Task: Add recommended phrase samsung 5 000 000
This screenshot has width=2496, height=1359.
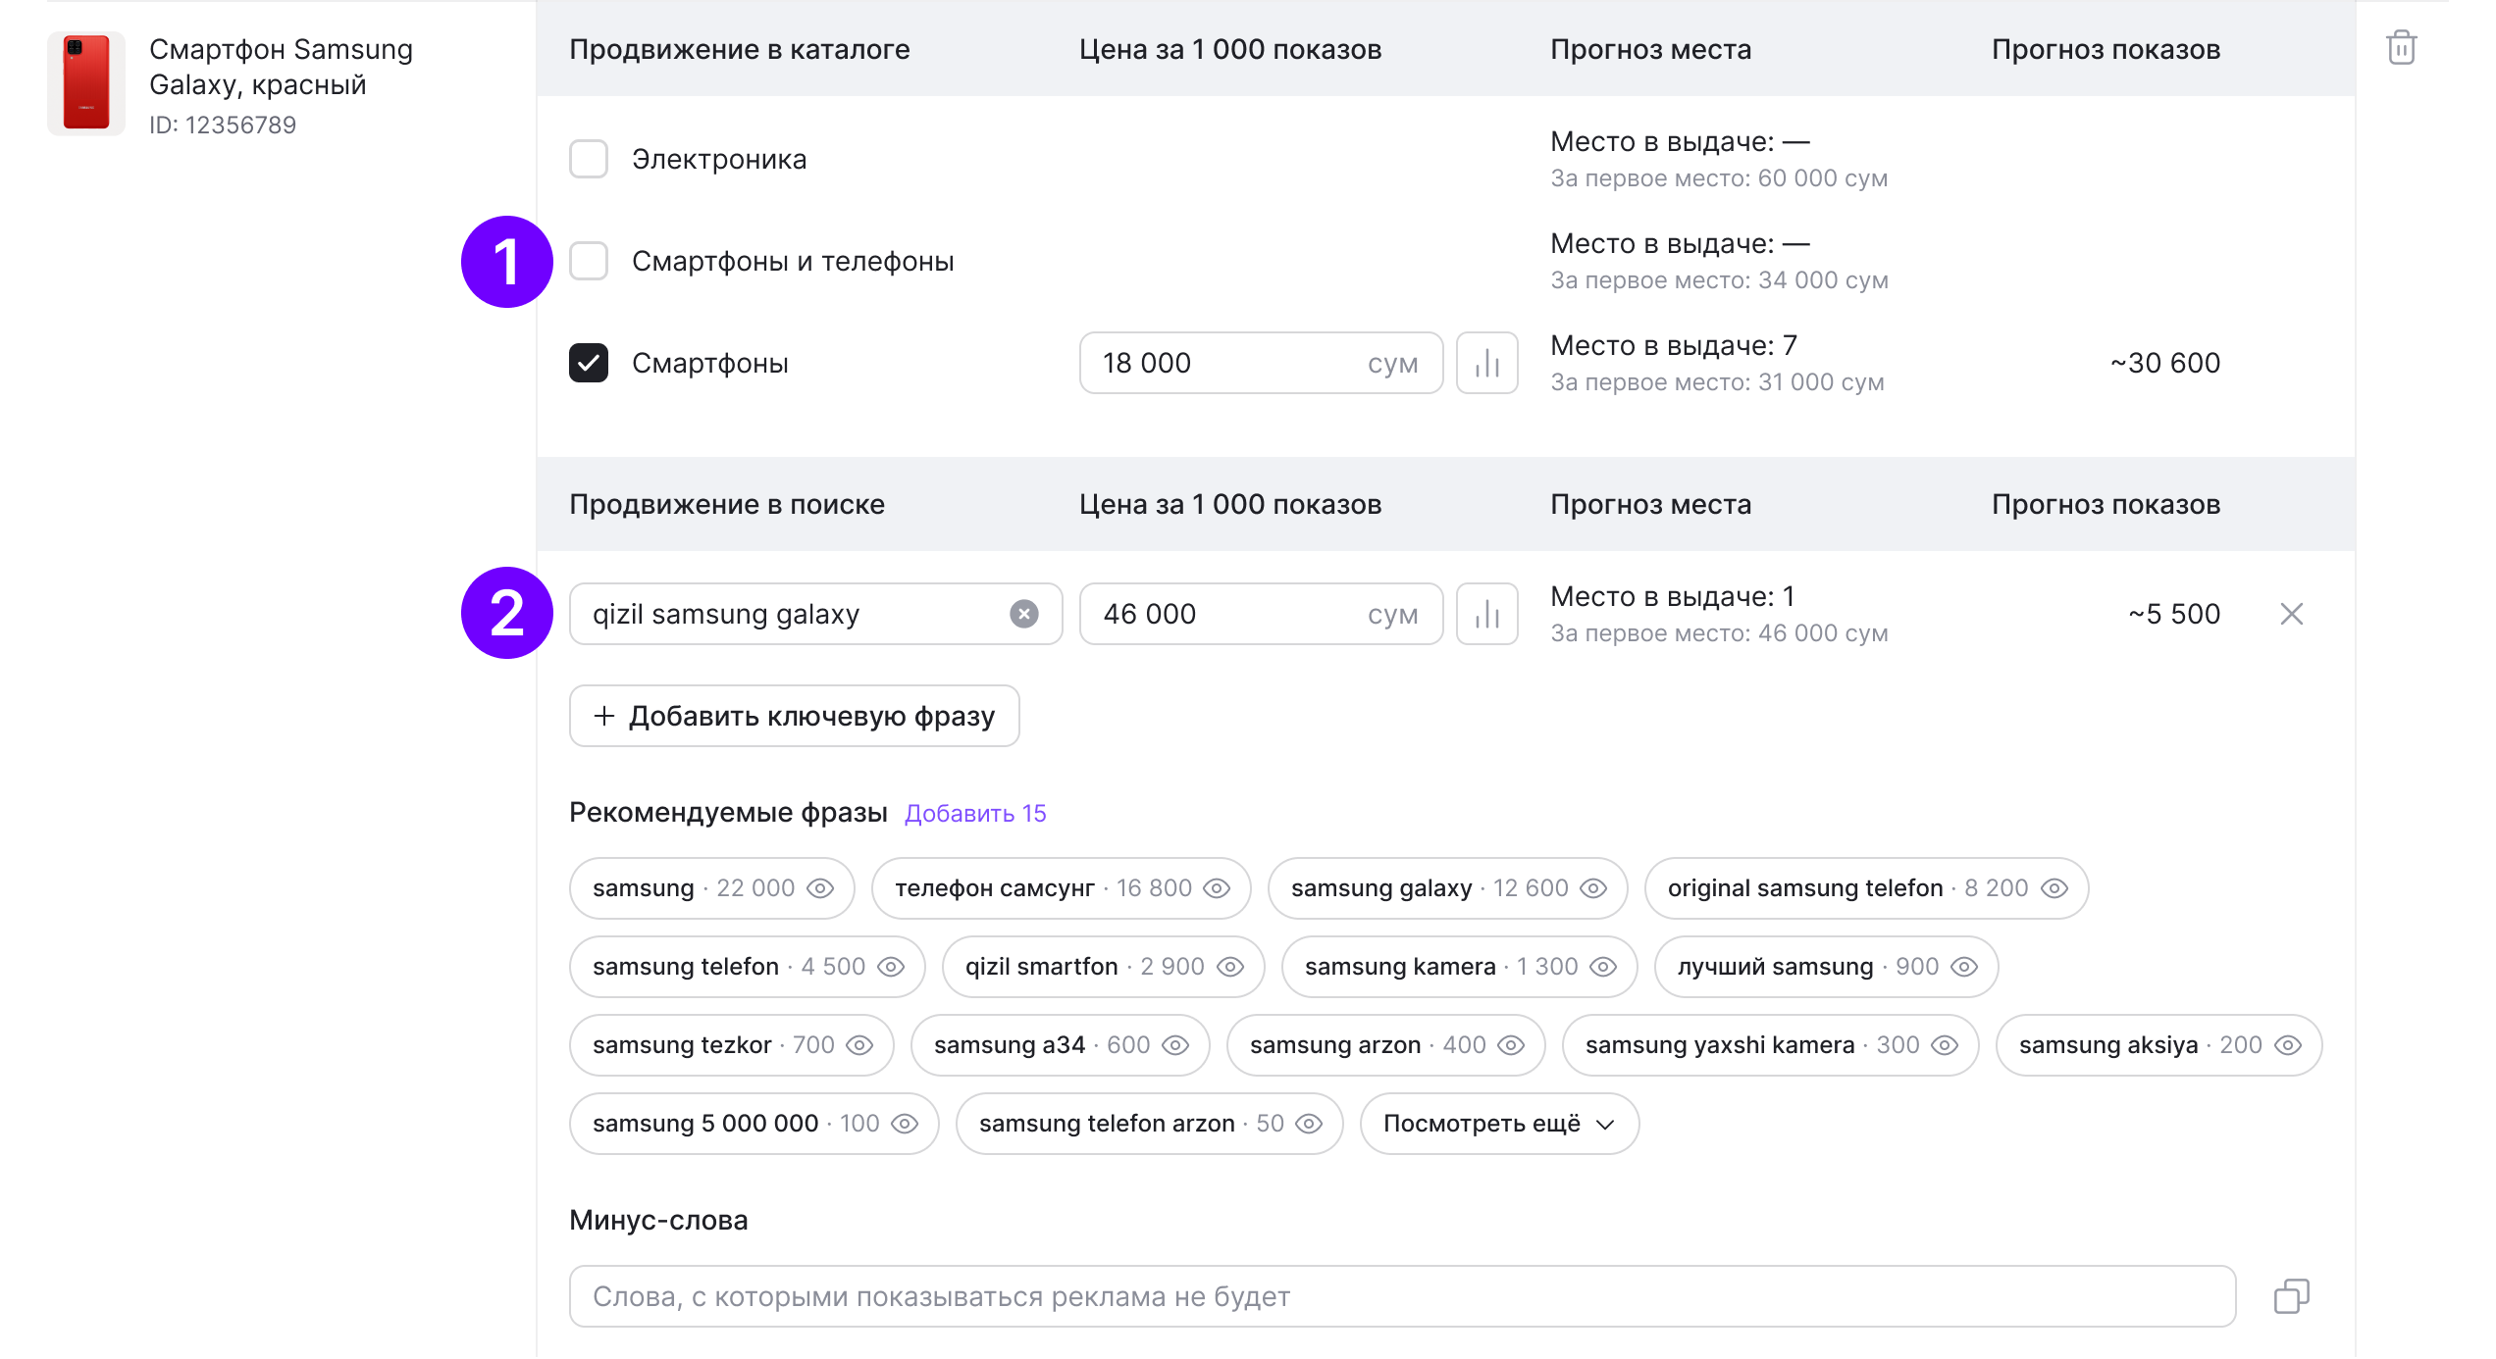Action: 754,1124
